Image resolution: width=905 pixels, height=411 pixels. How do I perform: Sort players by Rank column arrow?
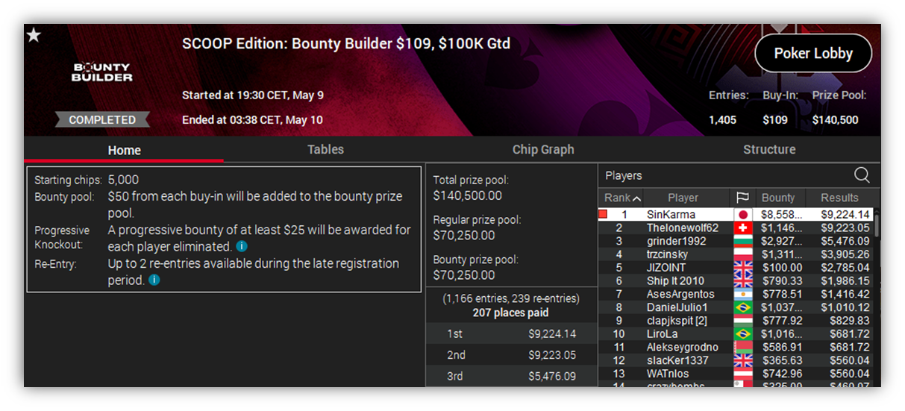tap(636, 198)
